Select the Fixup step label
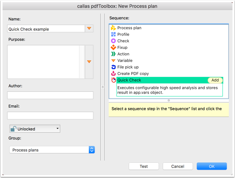 (x=122, y=47)
